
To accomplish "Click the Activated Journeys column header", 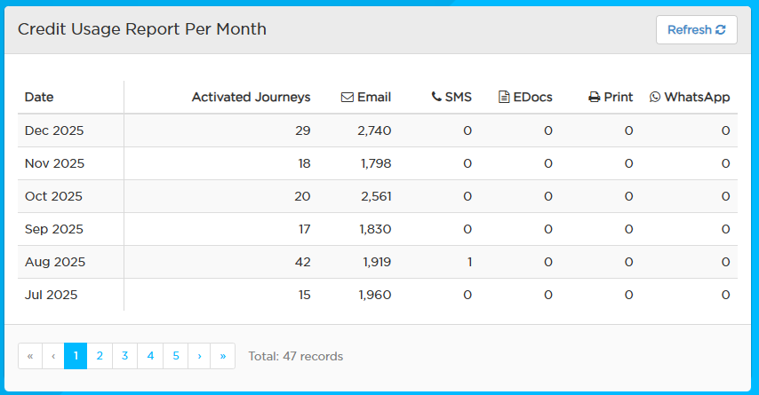I will click(x=252, y=97).
